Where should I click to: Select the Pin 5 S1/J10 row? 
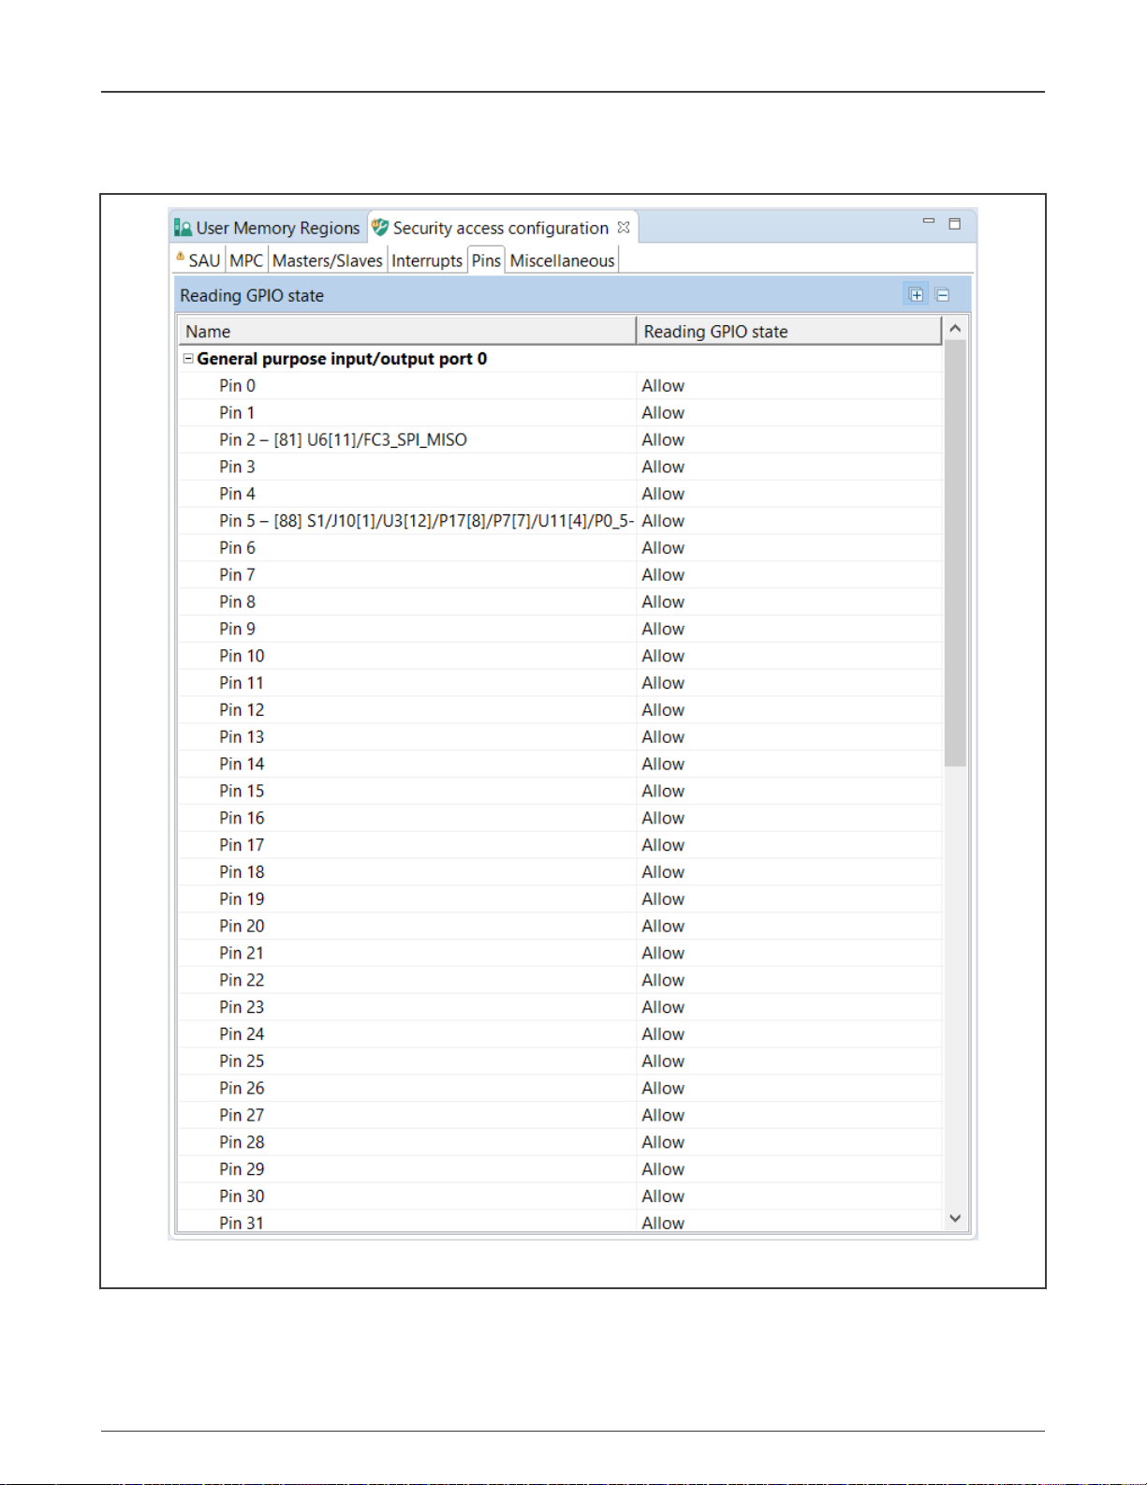point(560,521)
